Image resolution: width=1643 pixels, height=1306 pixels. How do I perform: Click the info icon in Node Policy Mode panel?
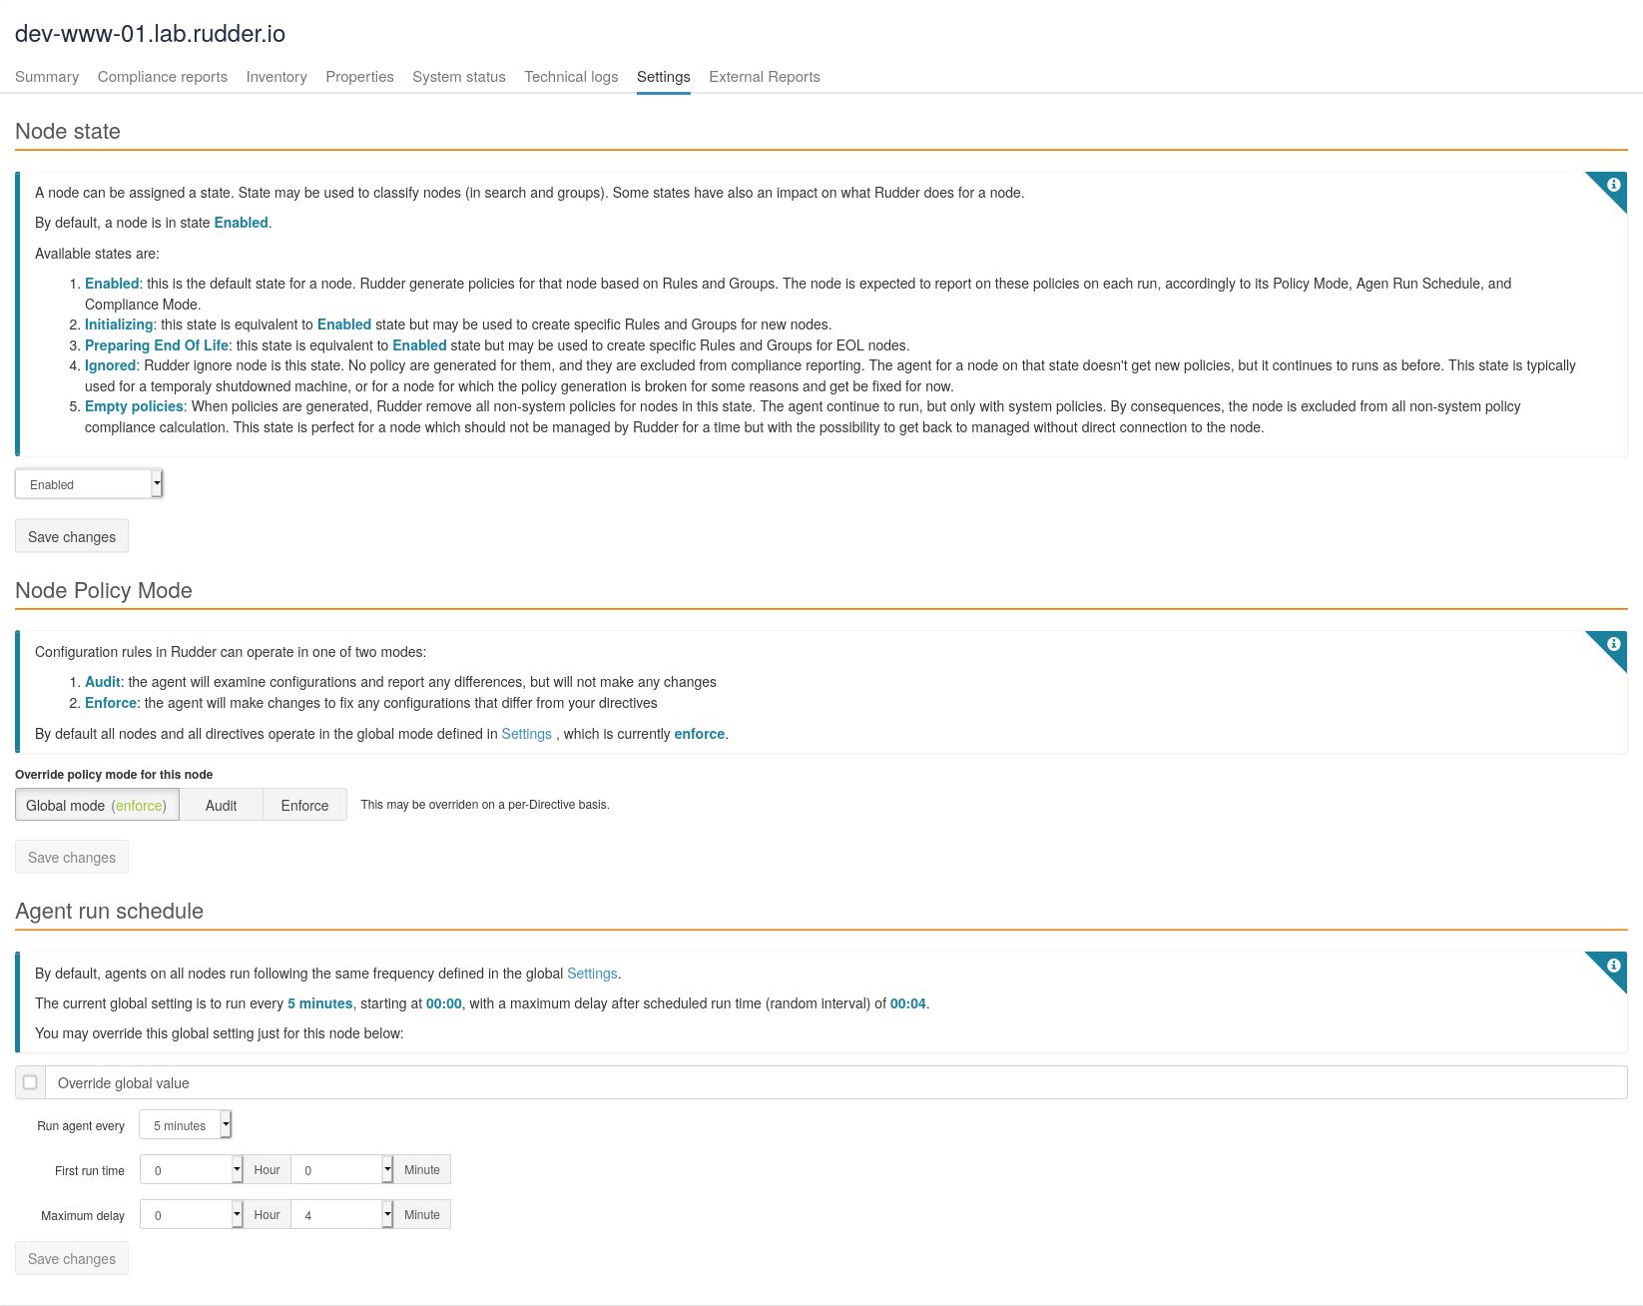coord(1613,644)
